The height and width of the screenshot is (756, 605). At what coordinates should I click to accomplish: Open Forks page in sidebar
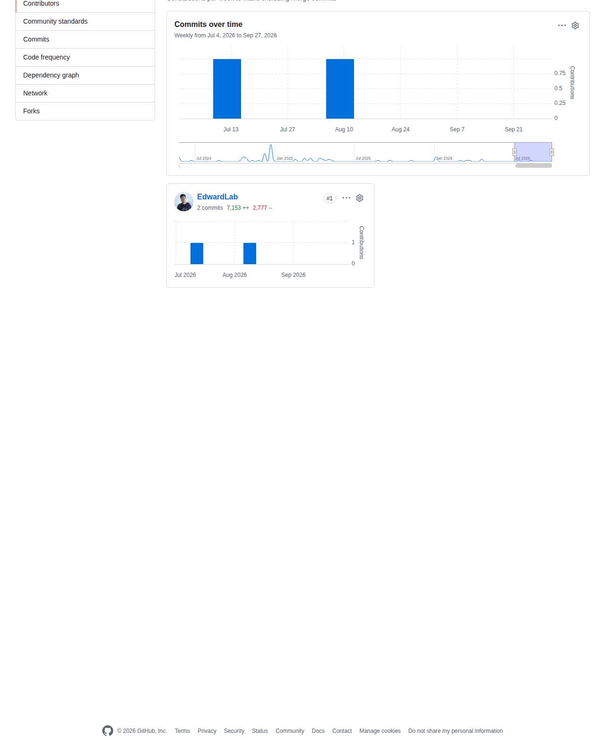point(85,111)
